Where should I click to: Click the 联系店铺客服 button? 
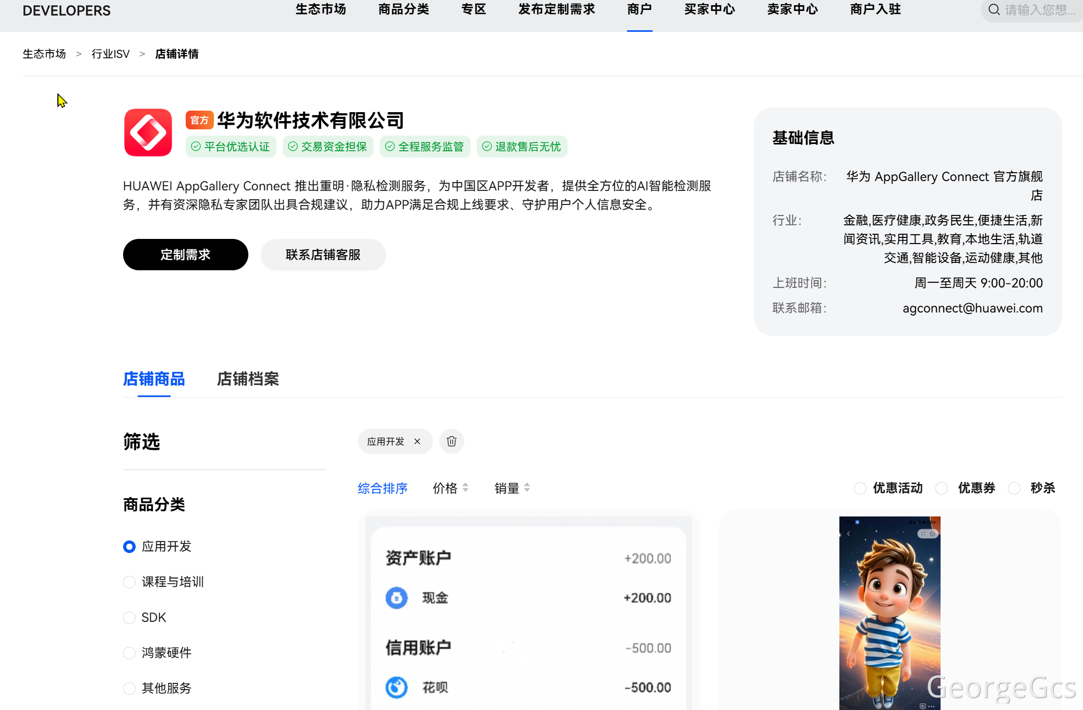point(323,255)
